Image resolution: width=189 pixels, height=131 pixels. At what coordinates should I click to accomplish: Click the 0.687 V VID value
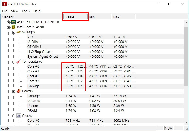coord(72,37)
